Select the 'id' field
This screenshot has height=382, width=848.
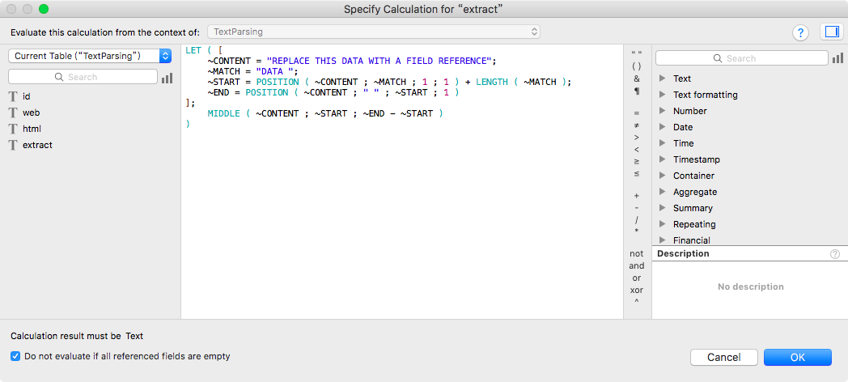(x=27, y=96)
